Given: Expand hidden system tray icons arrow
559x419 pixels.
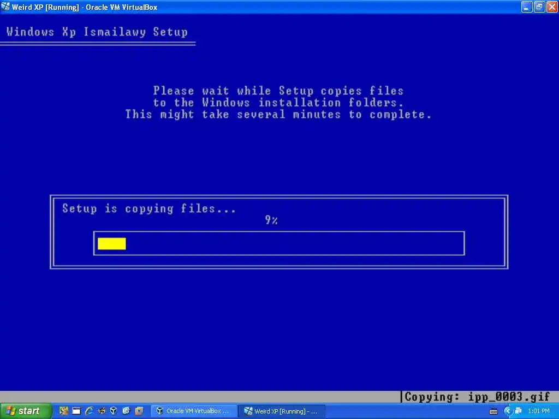Looking at the screenshot, I should click(x=508, y=411).
